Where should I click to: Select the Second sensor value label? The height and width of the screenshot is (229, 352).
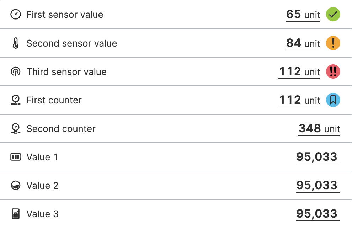coord(71,43)
